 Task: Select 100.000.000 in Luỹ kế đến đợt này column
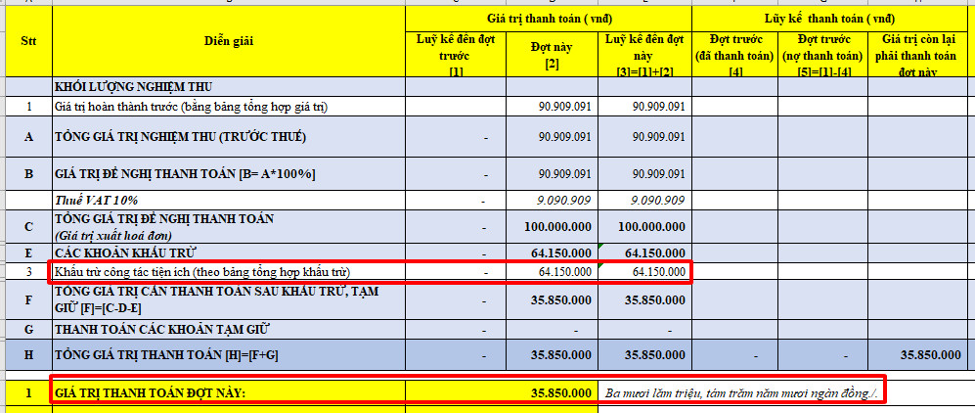point(644,227)
